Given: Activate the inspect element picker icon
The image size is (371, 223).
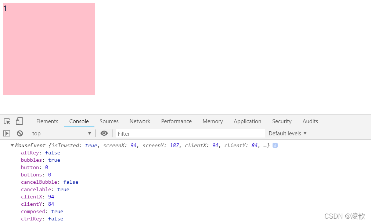Looking at the screenshot, I should pyautogui.click(x=7, y=121).
